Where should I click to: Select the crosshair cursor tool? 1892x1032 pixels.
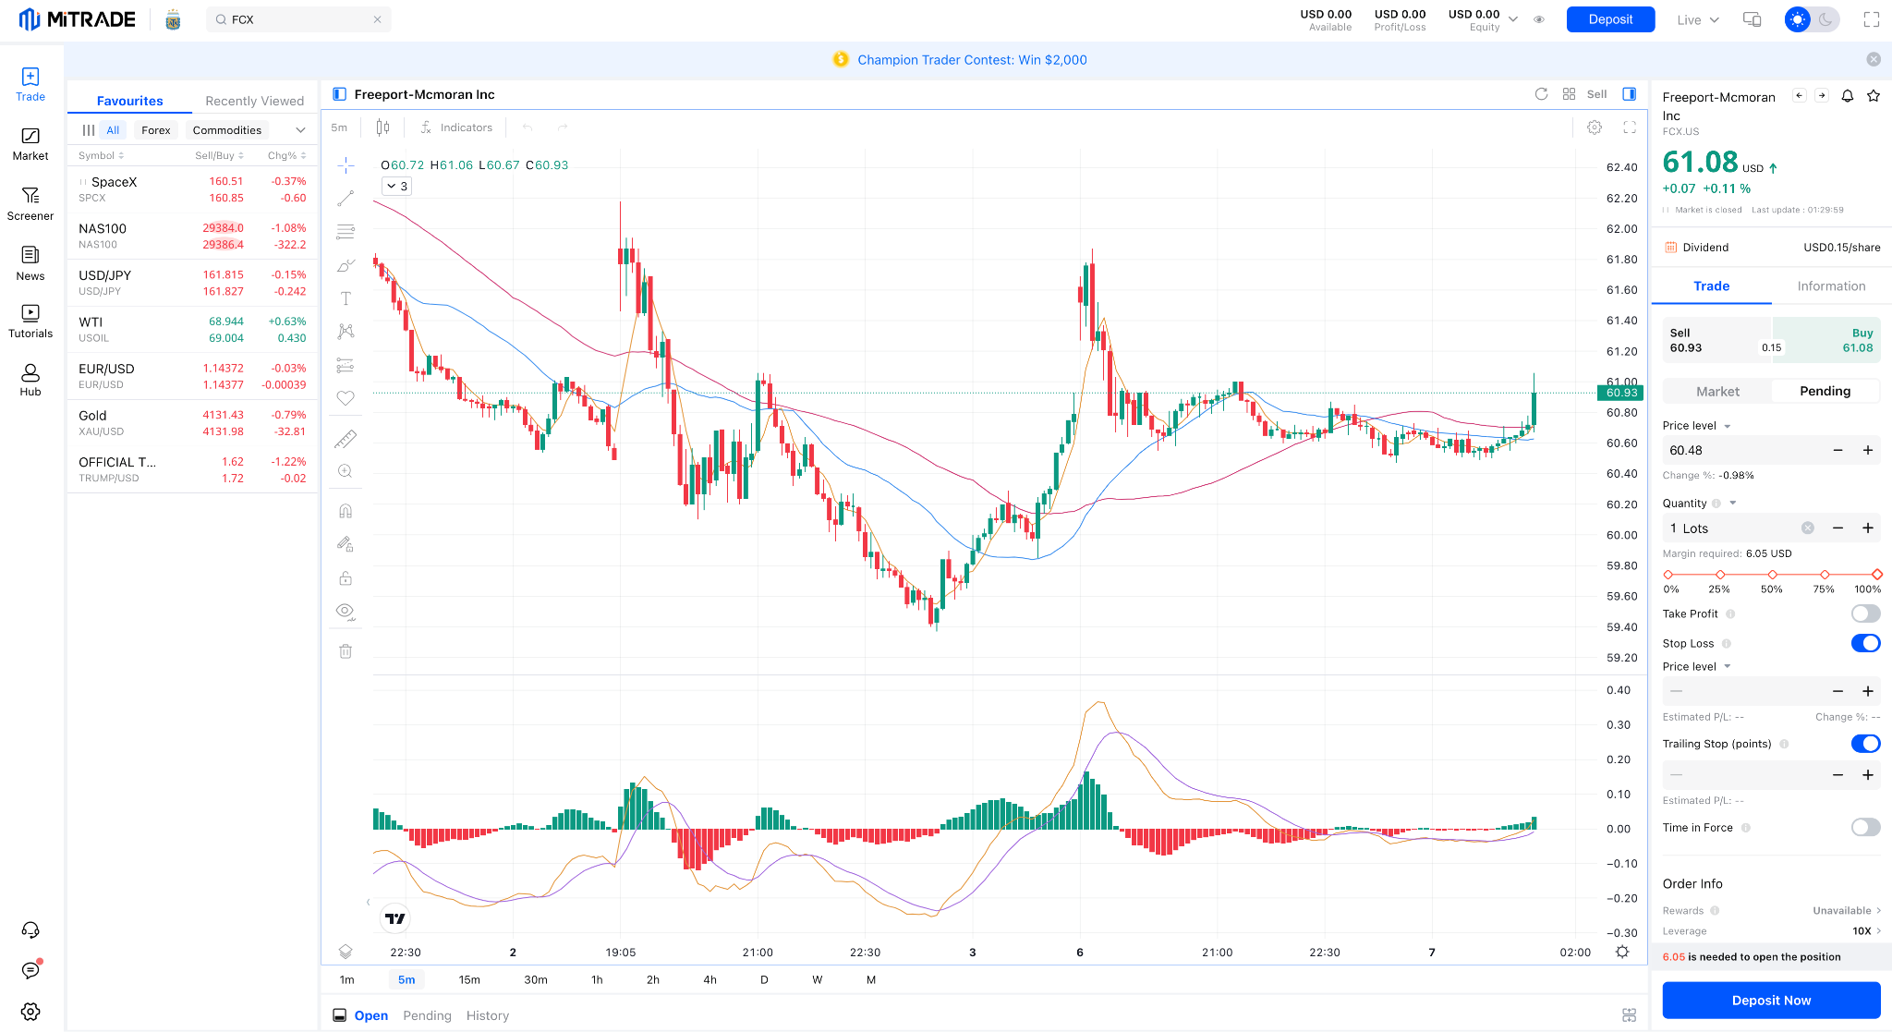[346, 165]
